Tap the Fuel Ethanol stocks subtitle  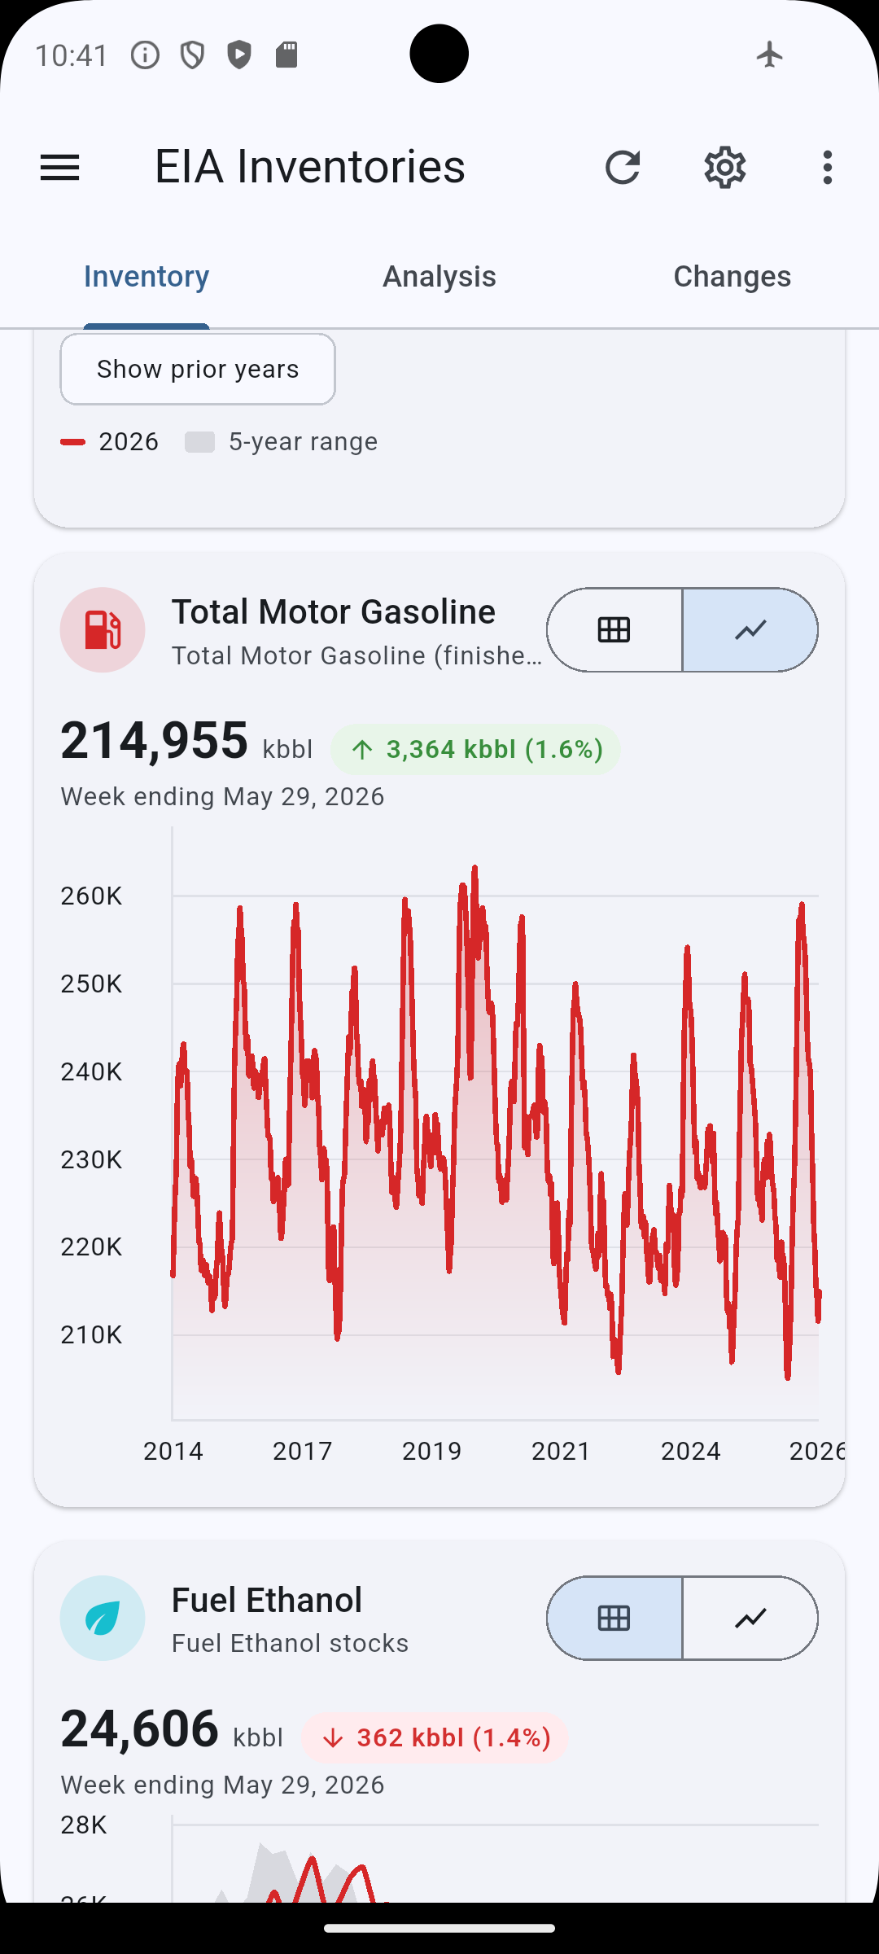(291, 1644)
